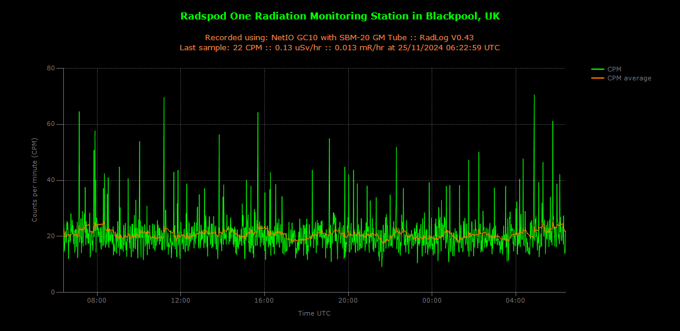Click the 04:00 x-axis tick label
The image size is (680, 331).
pos(516,300)
